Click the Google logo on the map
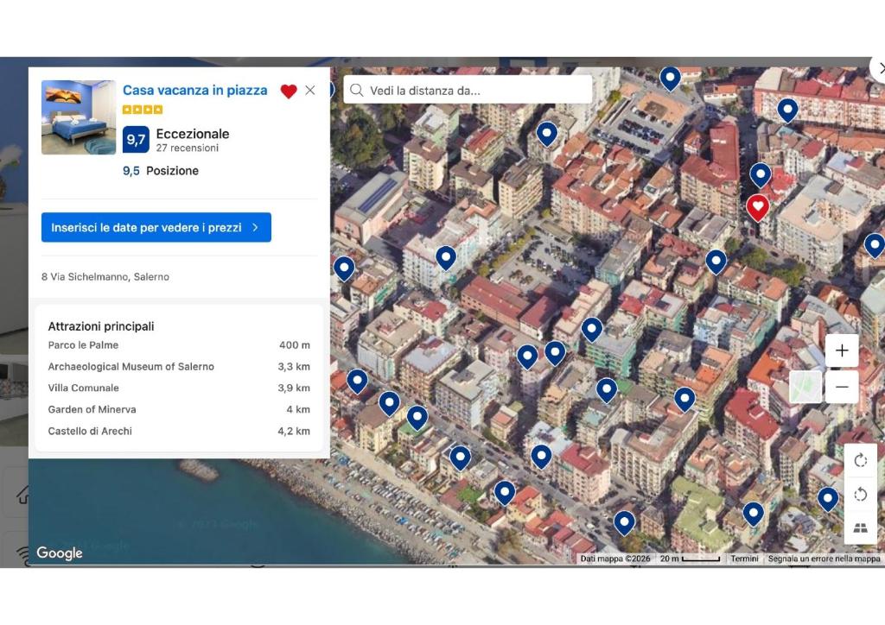Screen dimensions: 885x625 point(60,552)
